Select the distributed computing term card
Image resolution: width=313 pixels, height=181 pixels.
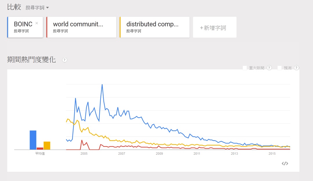(x=155, y=27)
